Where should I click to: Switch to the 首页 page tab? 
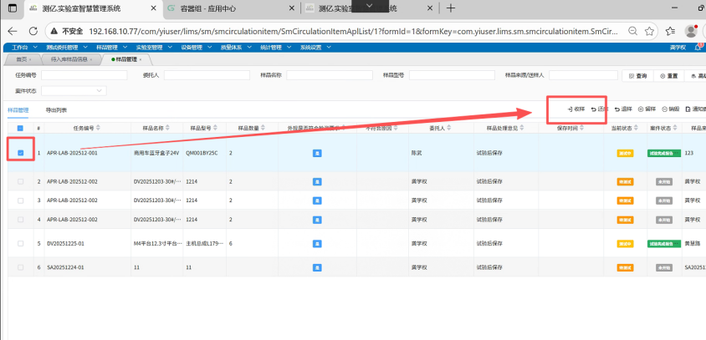(22, 59)
